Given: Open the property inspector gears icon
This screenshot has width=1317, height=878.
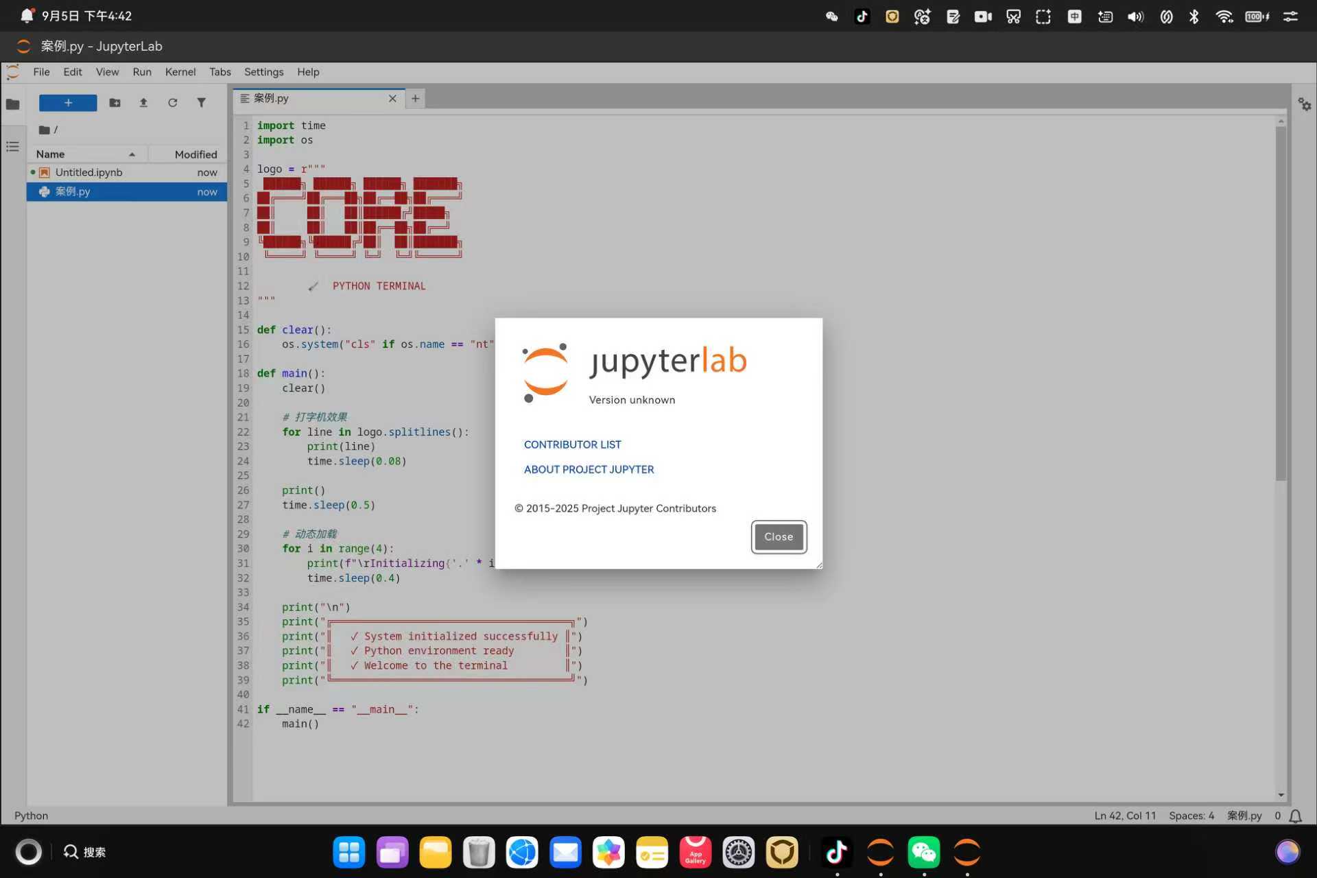Looking at the screenshot, I should click(x=1304, y=104).
